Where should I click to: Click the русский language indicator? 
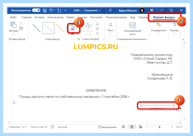click(x=63, y=127)
